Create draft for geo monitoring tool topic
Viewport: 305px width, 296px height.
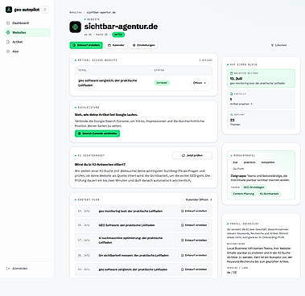coord(194,211)
